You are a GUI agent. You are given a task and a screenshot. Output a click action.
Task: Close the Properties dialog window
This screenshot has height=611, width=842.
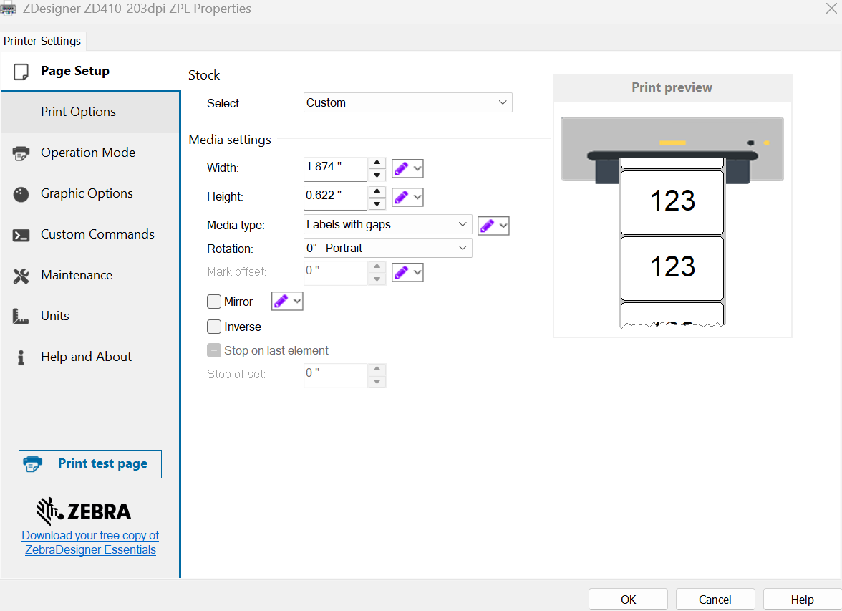click(831, 8)
